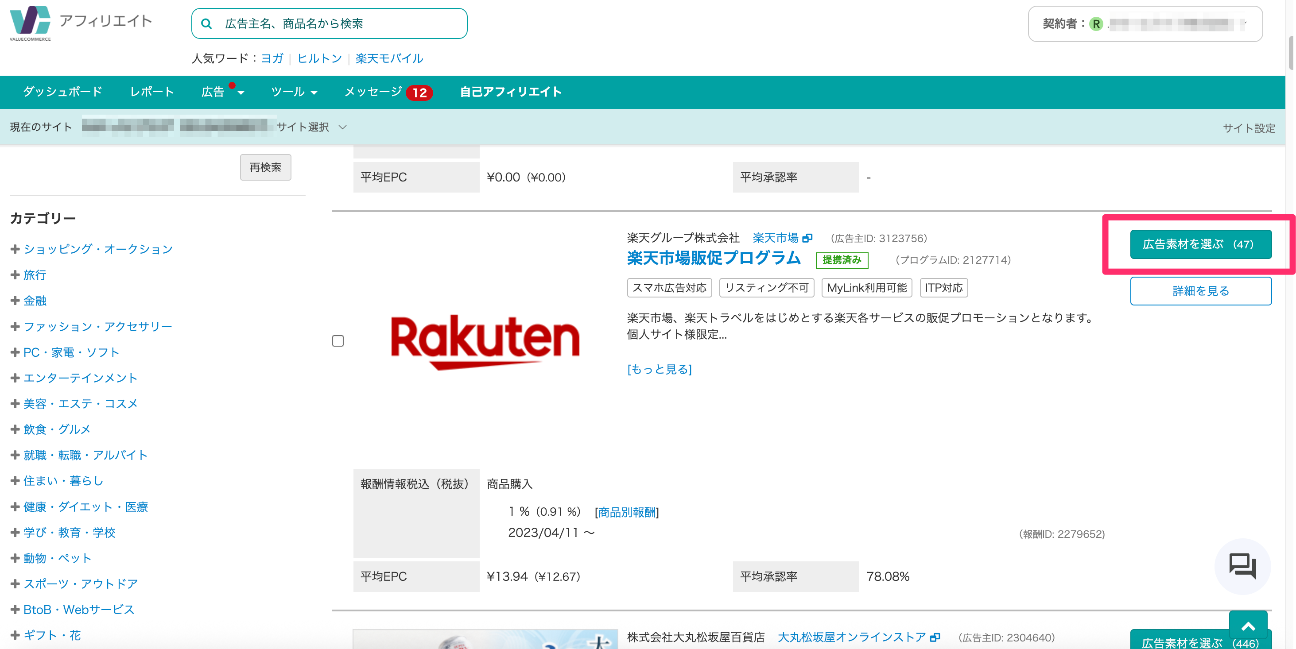Open the 楽天市場販促プログラム title link
Viewport: 1296px width, 649px height.
tap(714, 259)
